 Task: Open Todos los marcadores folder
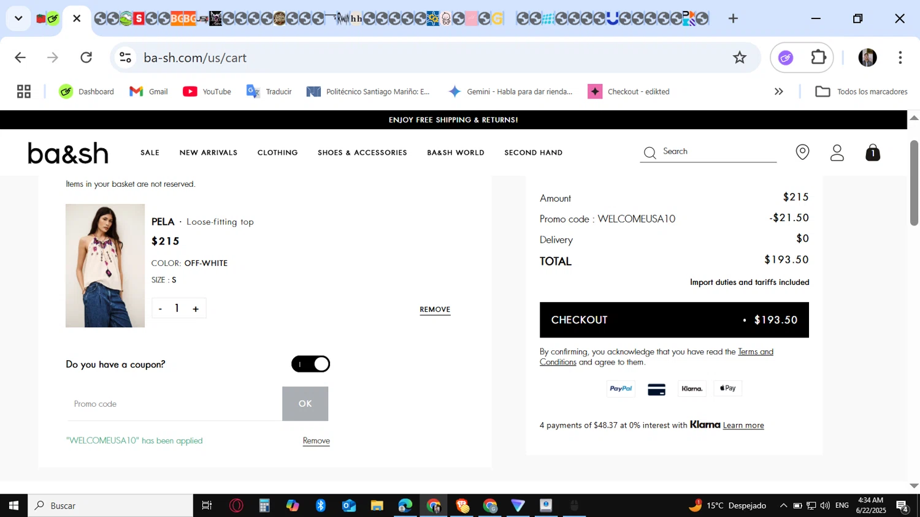pos(861,91)
